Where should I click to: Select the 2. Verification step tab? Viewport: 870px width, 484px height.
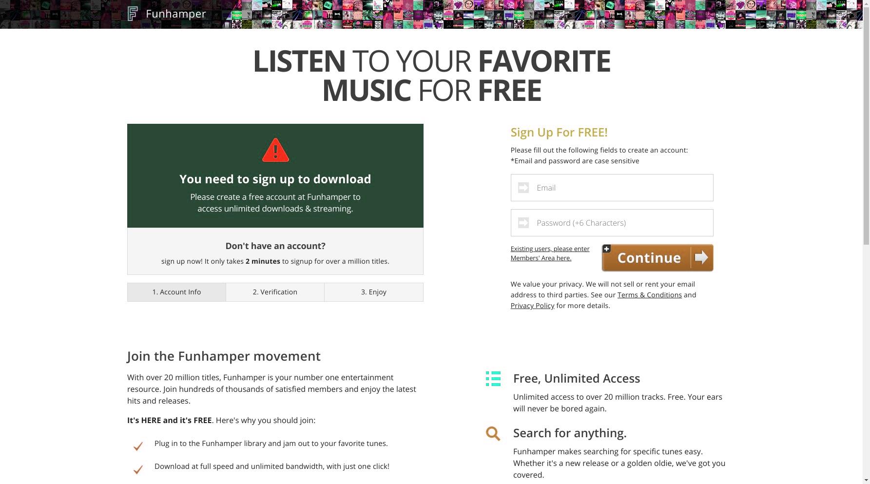[x=275, y=292]
